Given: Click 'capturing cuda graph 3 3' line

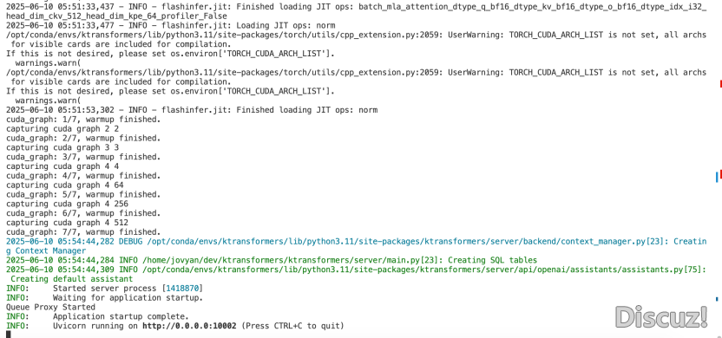Looking at the screenshot, I should pyautogui.click(x=62, y=147).
